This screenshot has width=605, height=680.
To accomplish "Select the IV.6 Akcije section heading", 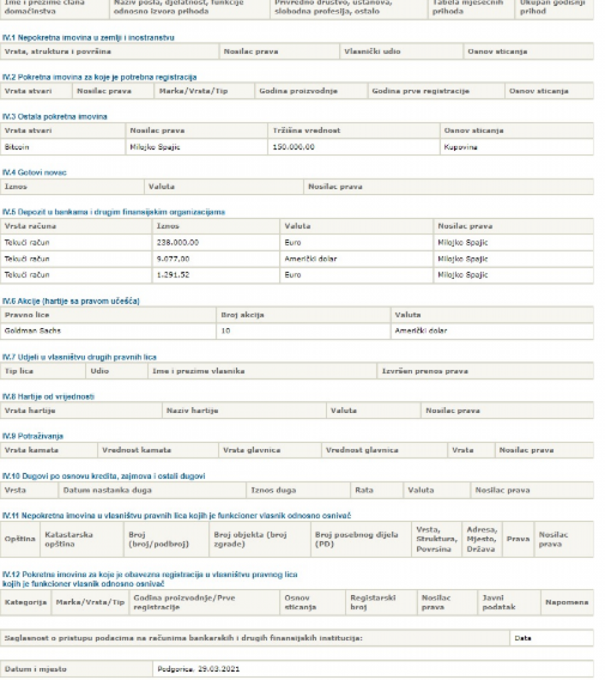I will tap(71, 301).
